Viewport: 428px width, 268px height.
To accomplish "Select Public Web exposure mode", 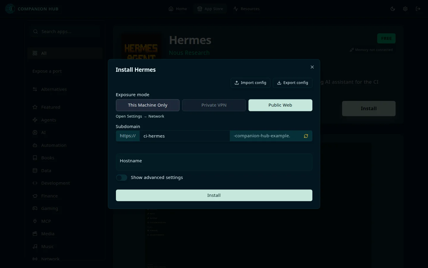I will tap(280, 105).
